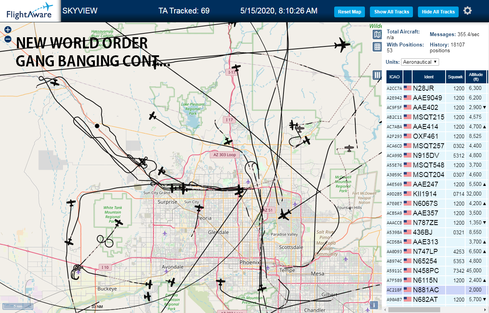Open the map layer selector icon
This screenshot has height=313, width=489.
pos(377,35)
